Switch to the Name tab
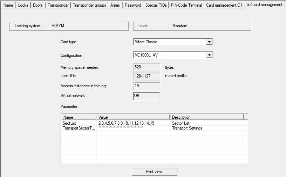 point(8,5)
